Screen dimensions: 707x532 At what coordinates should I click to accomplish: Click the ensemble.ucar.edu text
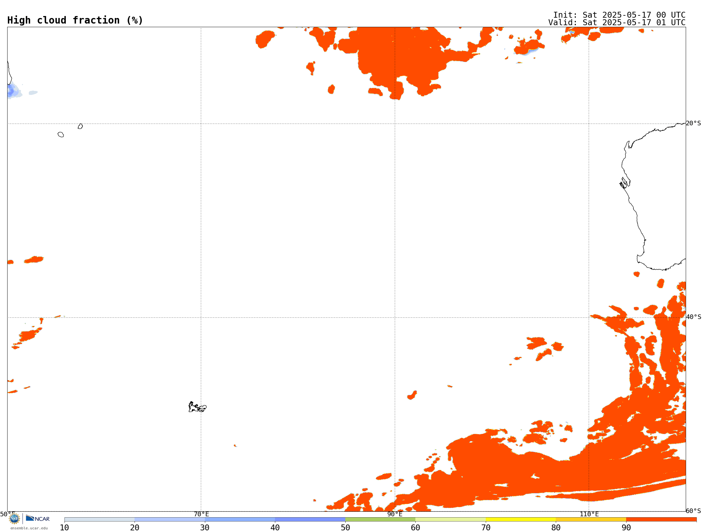click(29, 528)
